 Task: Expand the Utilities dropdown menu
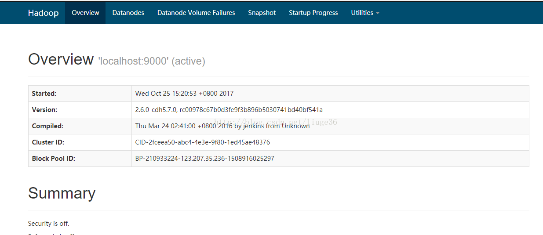tap(365, 13)
